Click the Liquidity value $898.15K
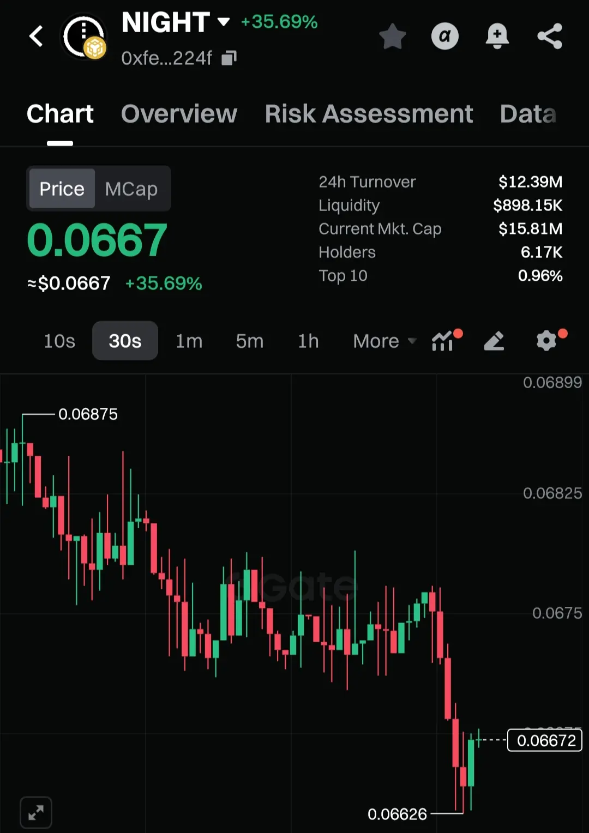Screen dimensions: 589x833 pos(527,205)
